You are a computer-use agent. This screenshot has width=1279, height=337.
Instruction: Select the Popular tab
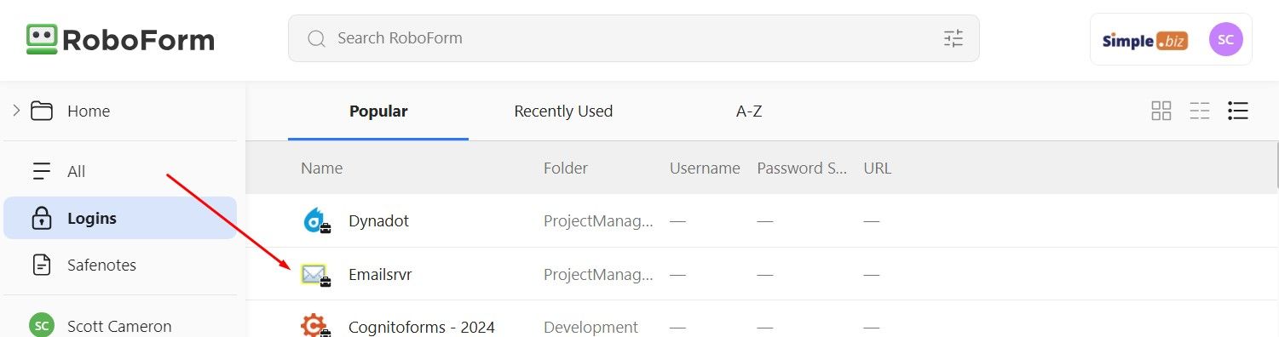coord(378,111)
